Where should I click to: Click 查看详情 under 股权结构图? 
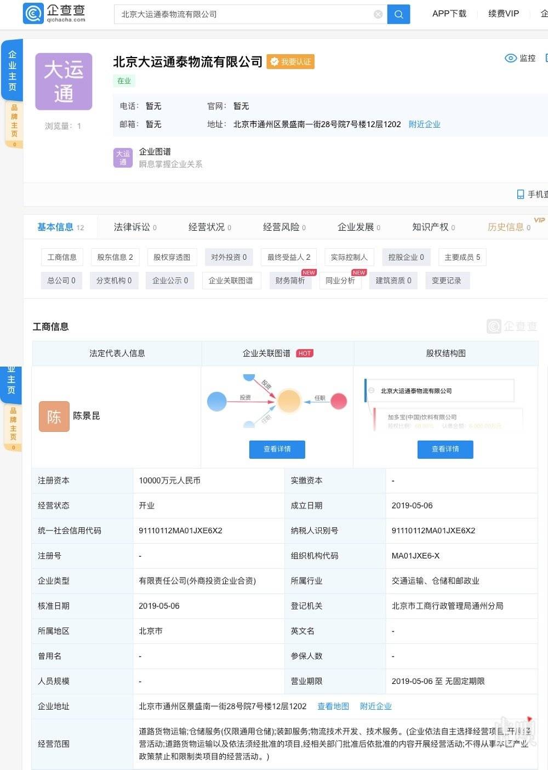pos(445,449)
